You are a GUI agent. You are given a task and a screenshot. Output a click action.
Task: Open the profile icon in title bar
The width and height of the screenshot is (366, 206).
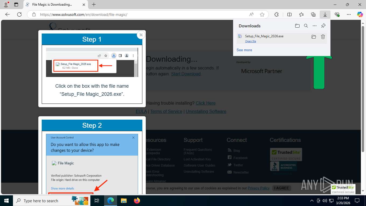click(6, 5)
